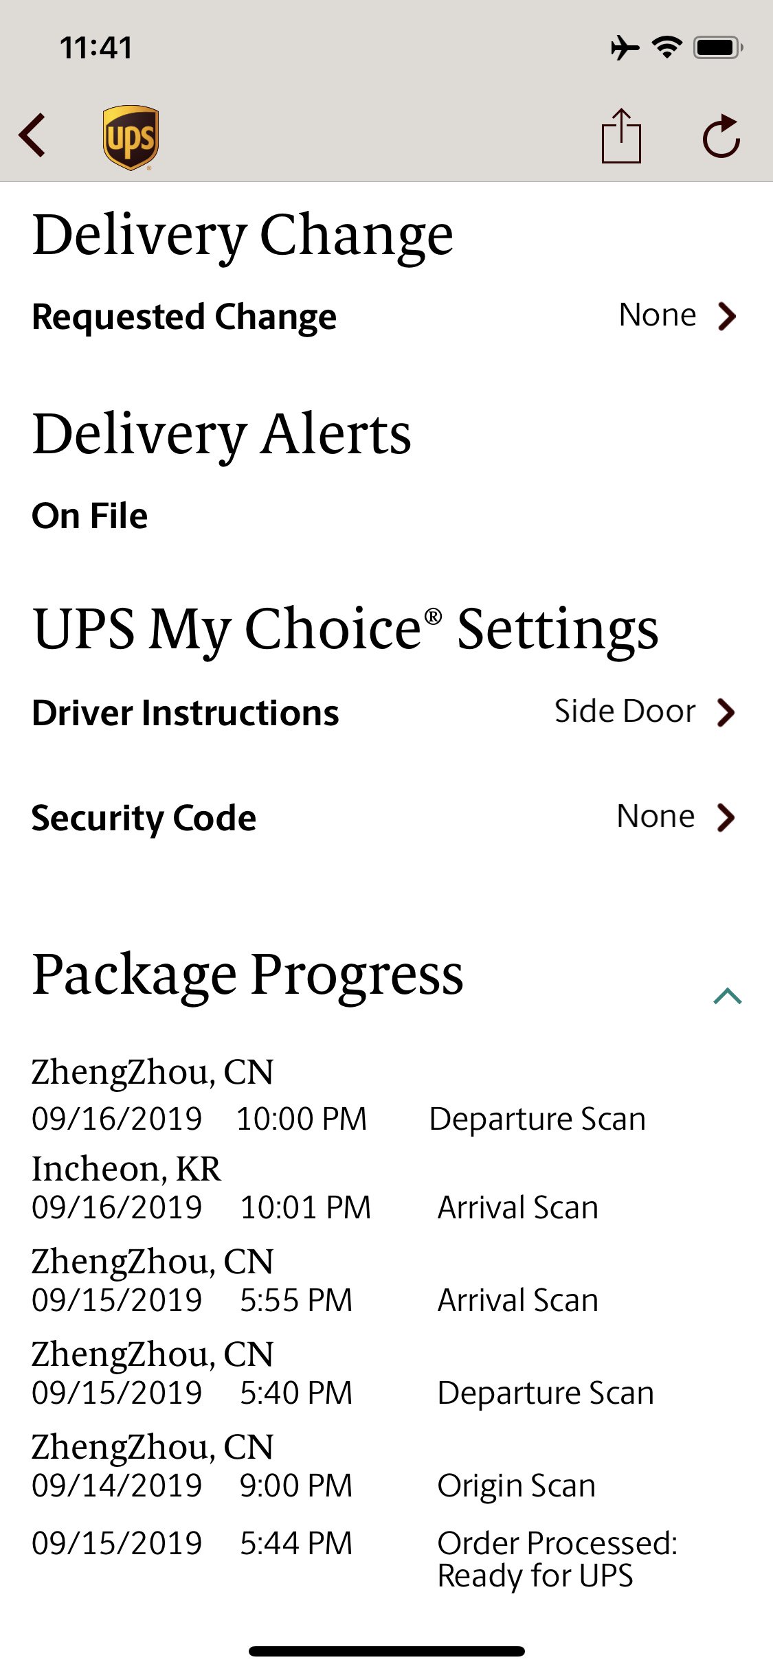This screenshot has height=1673, width=773.
Task: Collapse the Package Progress section
Action: tap(728, 996)
